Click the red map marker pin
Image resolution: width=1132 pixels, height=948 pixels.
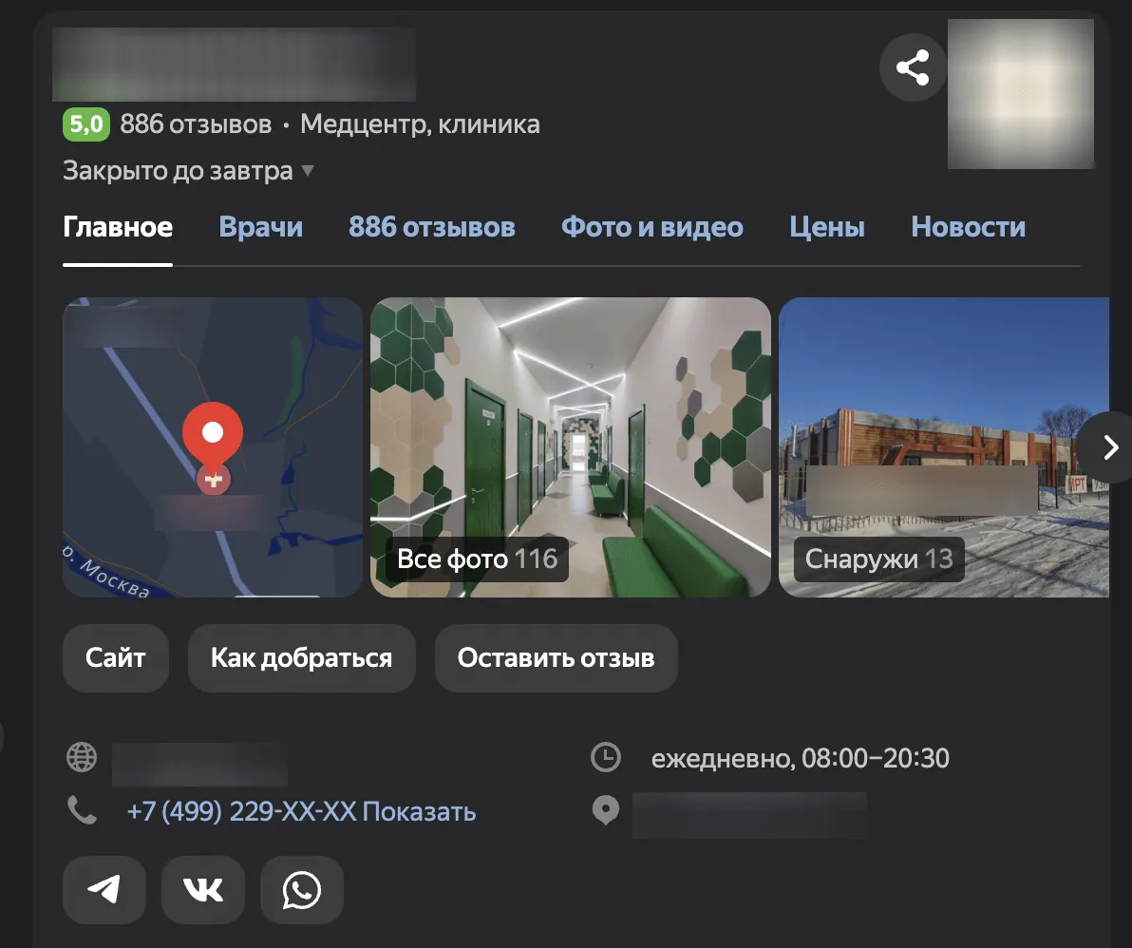(x=213, y=441)
